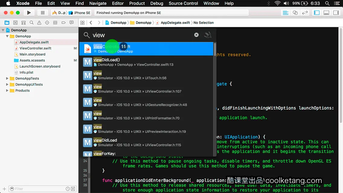The image size is (343, 193).
Task: Open ViewController.swift search result
Action: pyautogui.click(x=146, y=49)
